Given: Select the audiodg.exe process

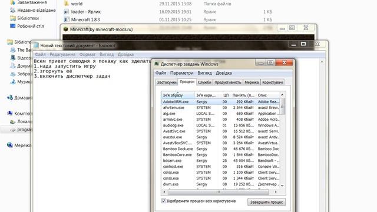Looking at the screenshot, I should (220, 125).
